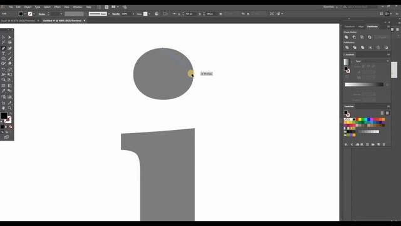
Task: Select the Column Graph tool
Action: pyautogui.click(x=10, y=97)
